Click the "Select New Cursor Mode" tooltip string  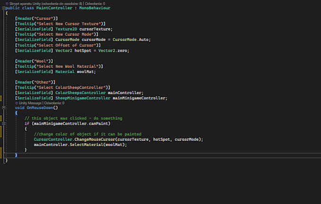65,34
